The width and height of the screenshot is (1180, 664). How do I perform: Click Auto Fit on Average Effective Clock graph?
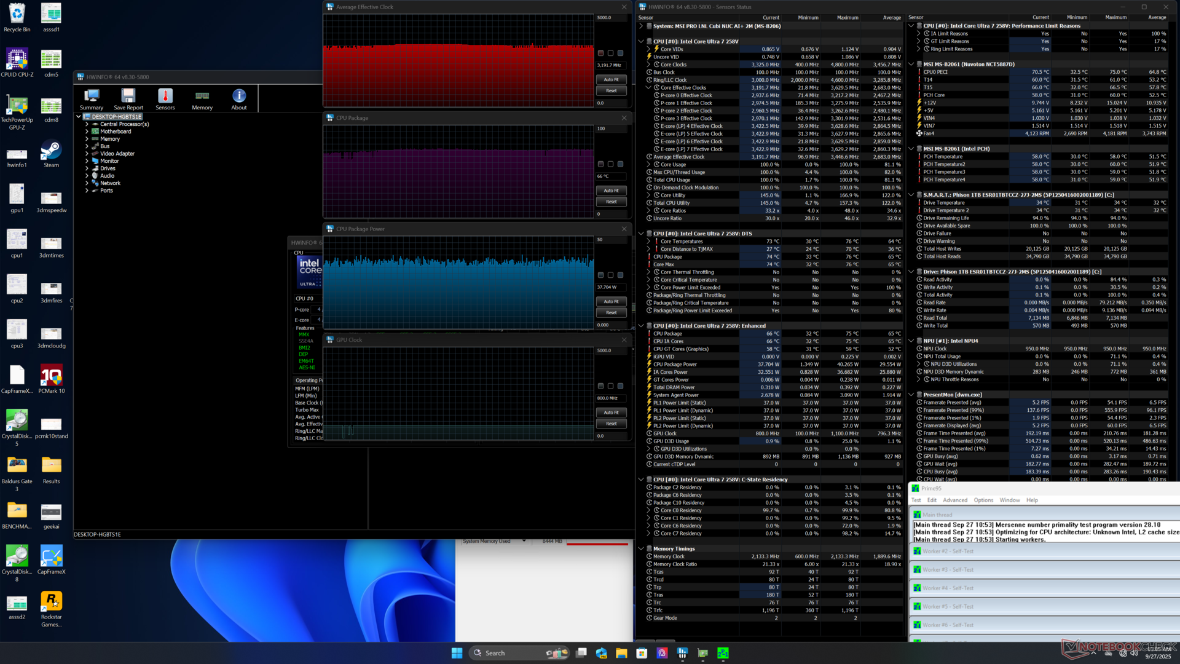pyautogui.click(x=611, y=79)
